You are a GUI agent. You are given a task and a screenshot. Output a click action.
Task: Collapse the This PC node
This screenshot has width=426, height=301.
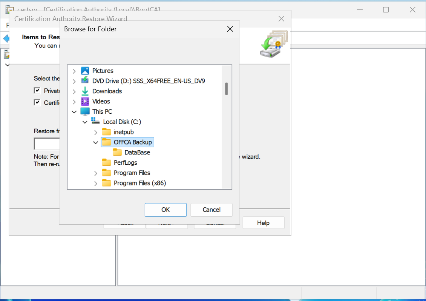[x=74, y=112]
